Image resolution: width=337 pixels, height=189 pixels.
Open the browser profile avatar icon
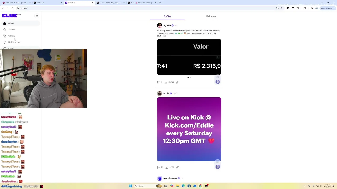(316, 8)
